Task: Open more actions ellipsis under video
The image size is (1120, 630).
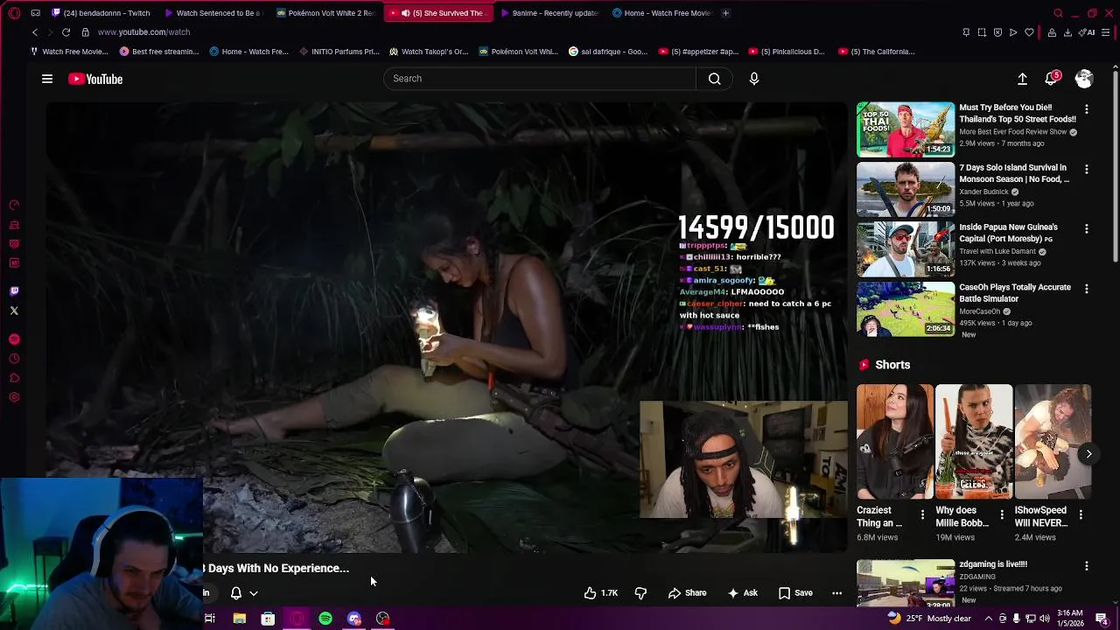Action: (x=836, y=593)
